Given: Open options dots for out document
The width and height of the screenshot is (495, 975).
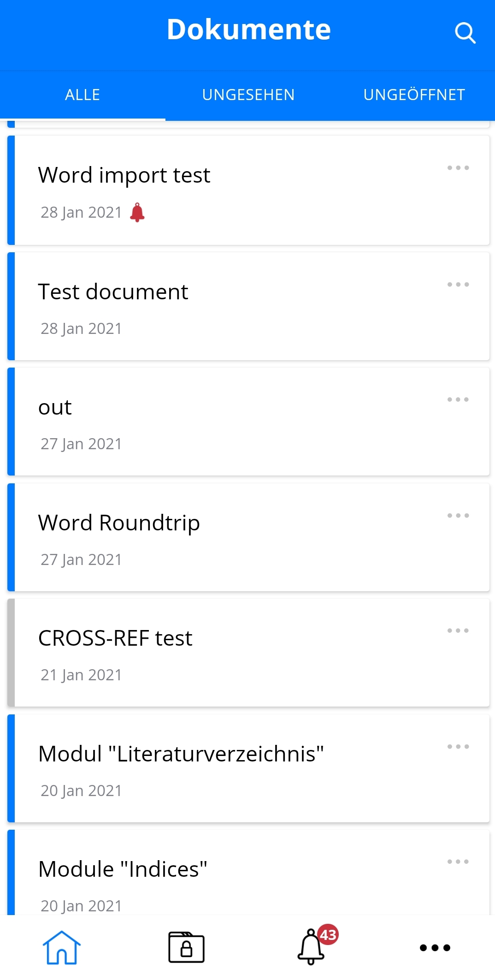Looking at the screenshot, I should pyautogui.click(x=458, y=399).
